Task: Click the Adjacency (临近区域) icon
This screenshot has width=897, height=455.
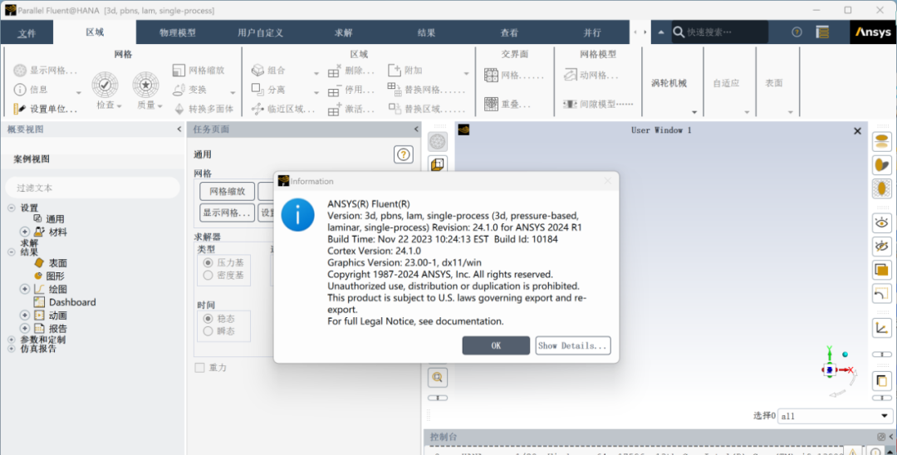Action: [x=258, y=109]
